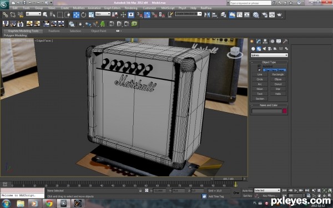
Task: Open the Modifiers menu
Action: (79, 8)
